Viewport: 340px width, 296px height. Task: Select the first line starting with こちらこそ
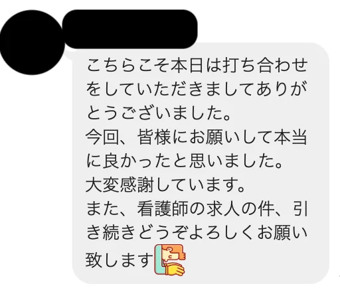point(197,66)
